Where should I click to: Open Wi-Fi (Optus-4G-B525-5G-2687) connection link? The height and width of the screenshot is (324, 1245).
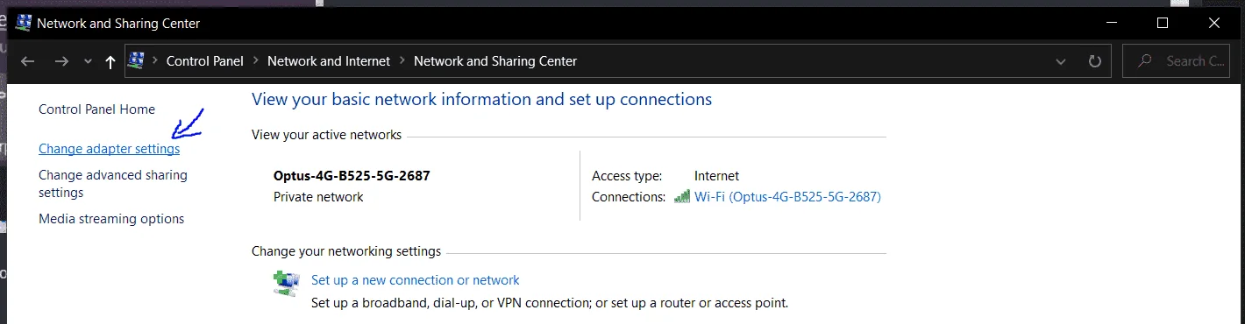[x=787, y=197]
